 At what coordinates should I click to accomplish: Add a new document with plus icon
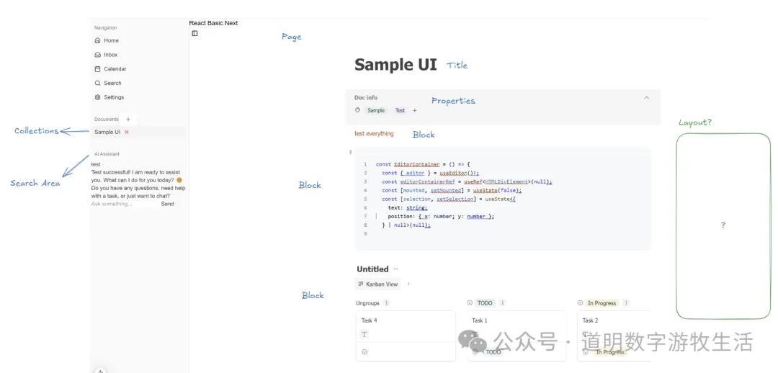tap(128, 120)
